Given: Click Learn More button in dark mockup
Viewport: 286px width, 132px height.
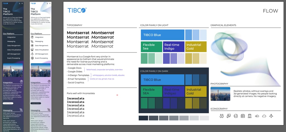Looking at the screenshot, I should click(8, 103).
